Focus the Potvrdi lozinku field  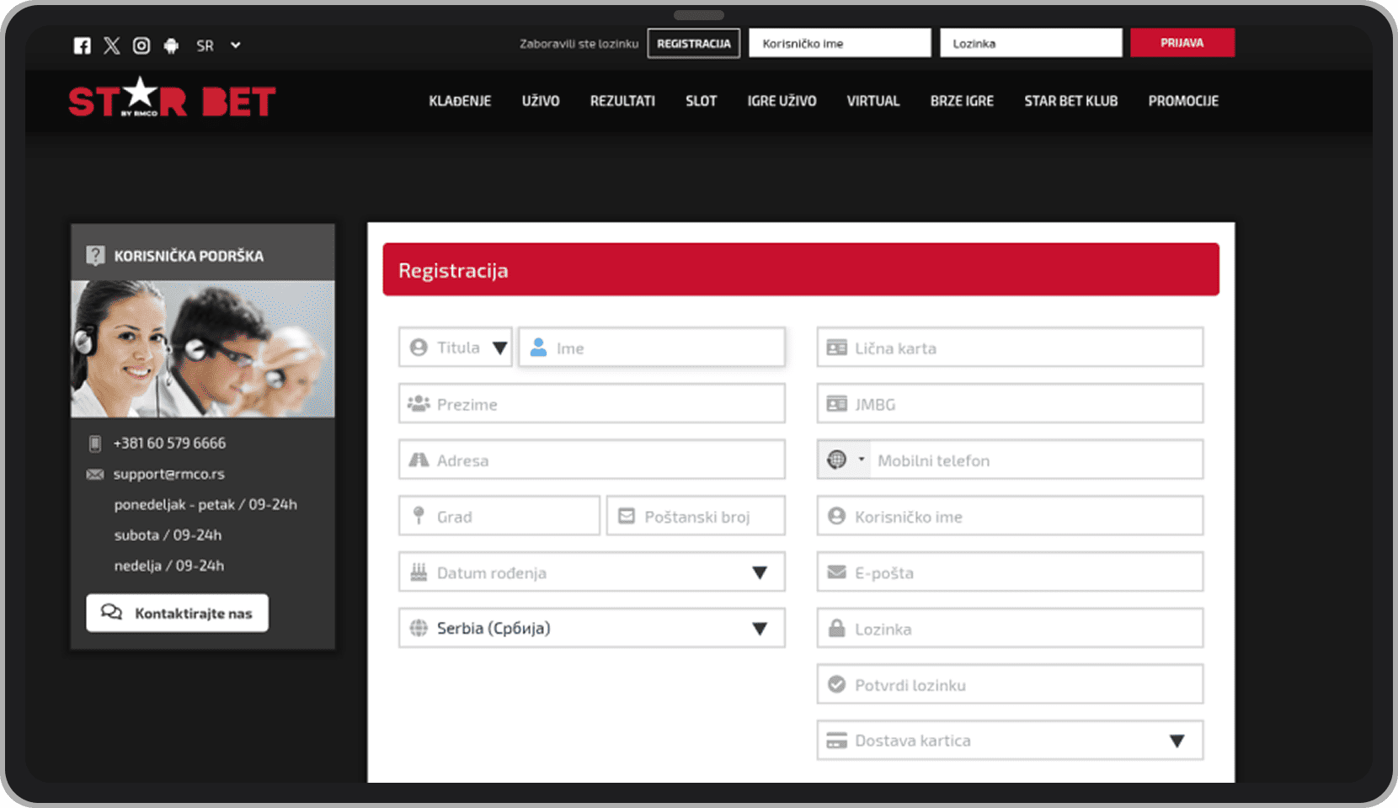coord(1010,684)
